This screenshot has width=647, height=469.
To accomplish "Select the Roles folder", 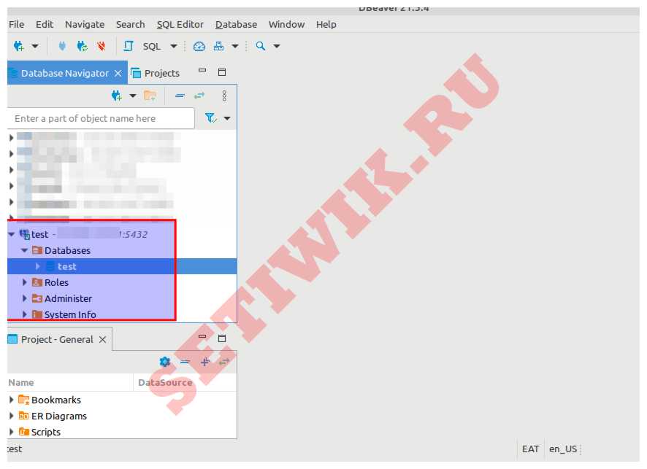I will click(56, 282).
